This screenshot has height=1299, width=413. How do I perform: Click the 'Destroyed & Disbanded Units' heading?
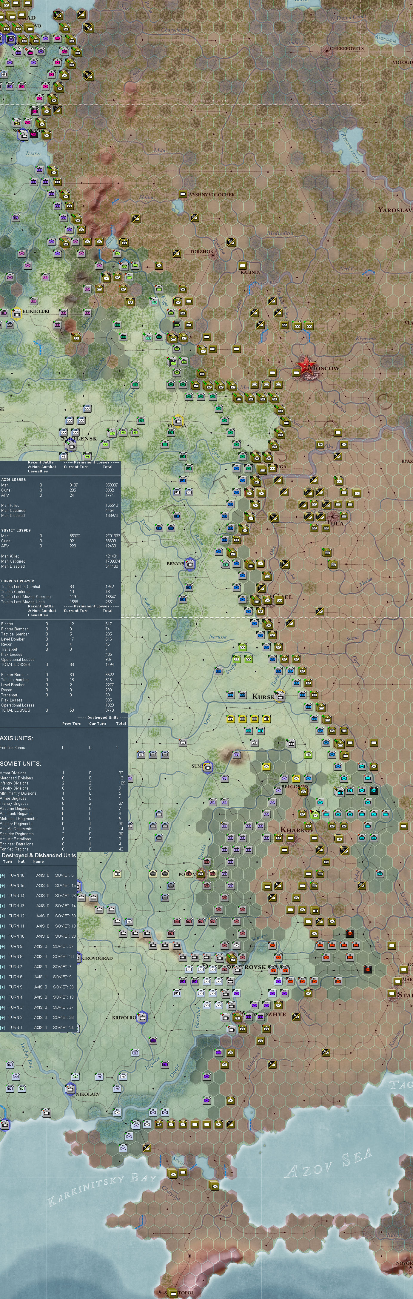click(x=39, y=855)
